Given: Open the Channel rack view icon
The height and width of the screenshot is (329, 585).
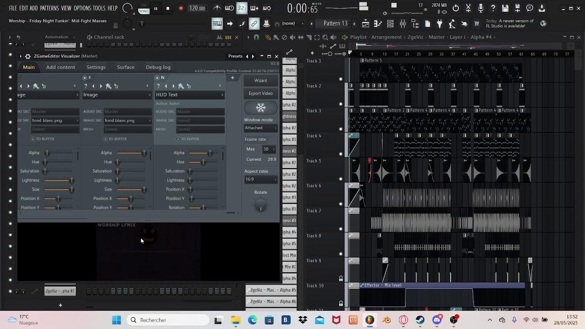Looking at the screenshot, I should (x=390, y=24).
